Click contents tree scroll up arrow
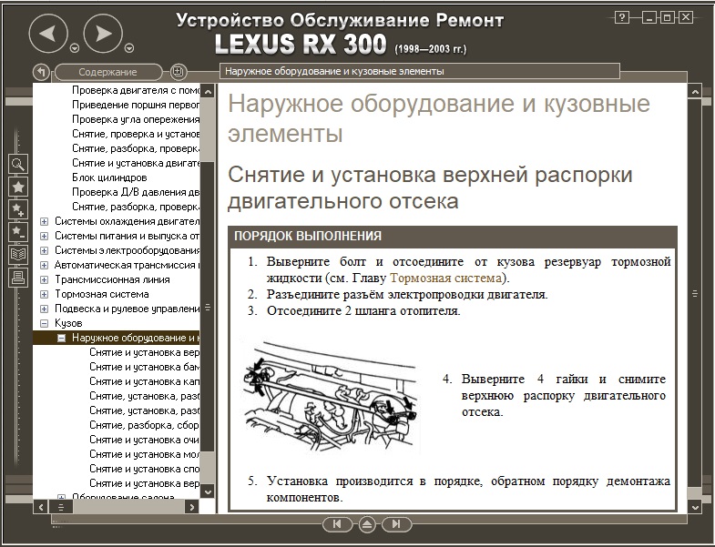Viewport: 715px width, 547px height. click(208, 91)
